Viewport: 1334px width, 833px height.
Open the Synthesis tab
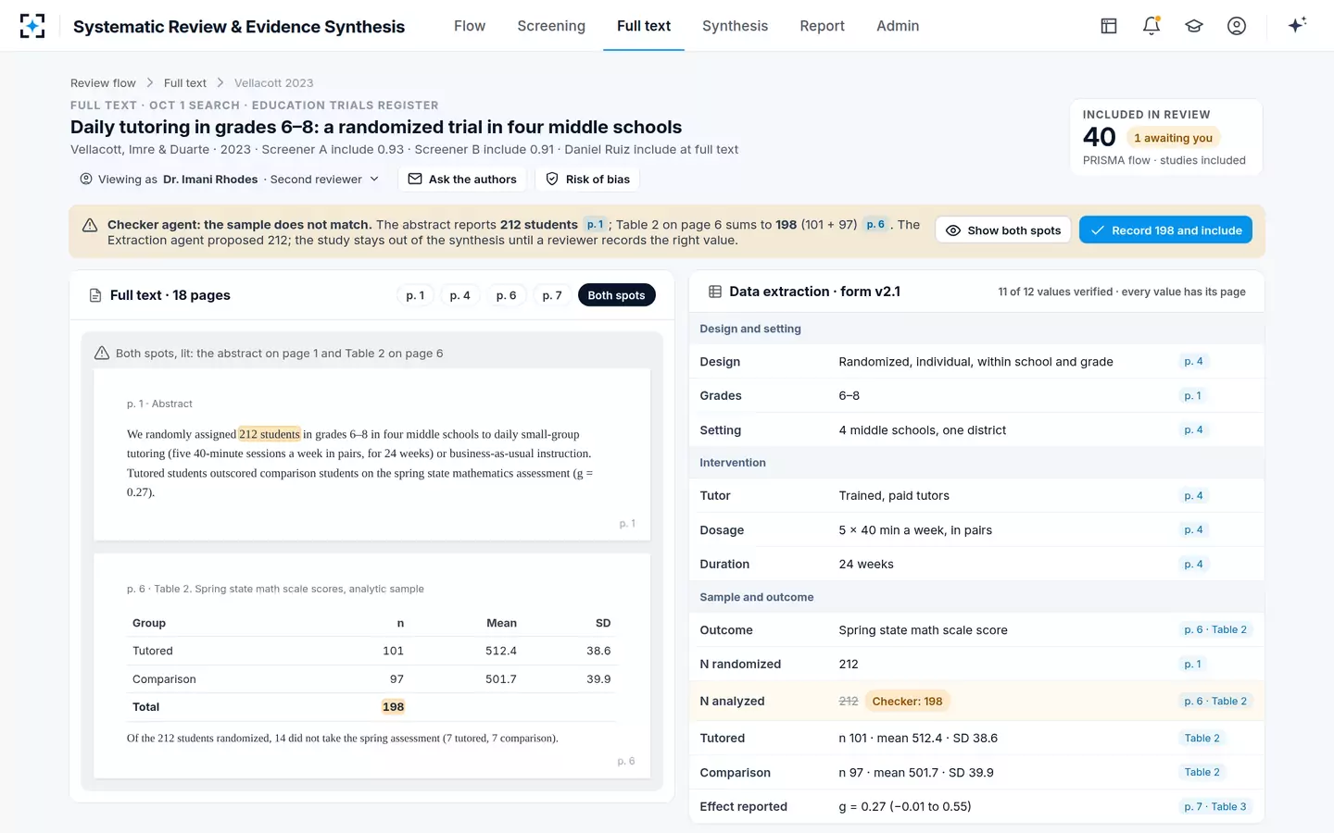pyautogui.click(x=735, y=26)
